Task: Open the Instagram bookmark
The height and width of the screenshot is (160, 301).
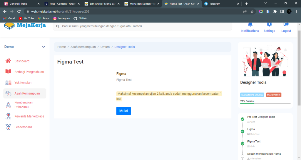Action: click(62, 18)
